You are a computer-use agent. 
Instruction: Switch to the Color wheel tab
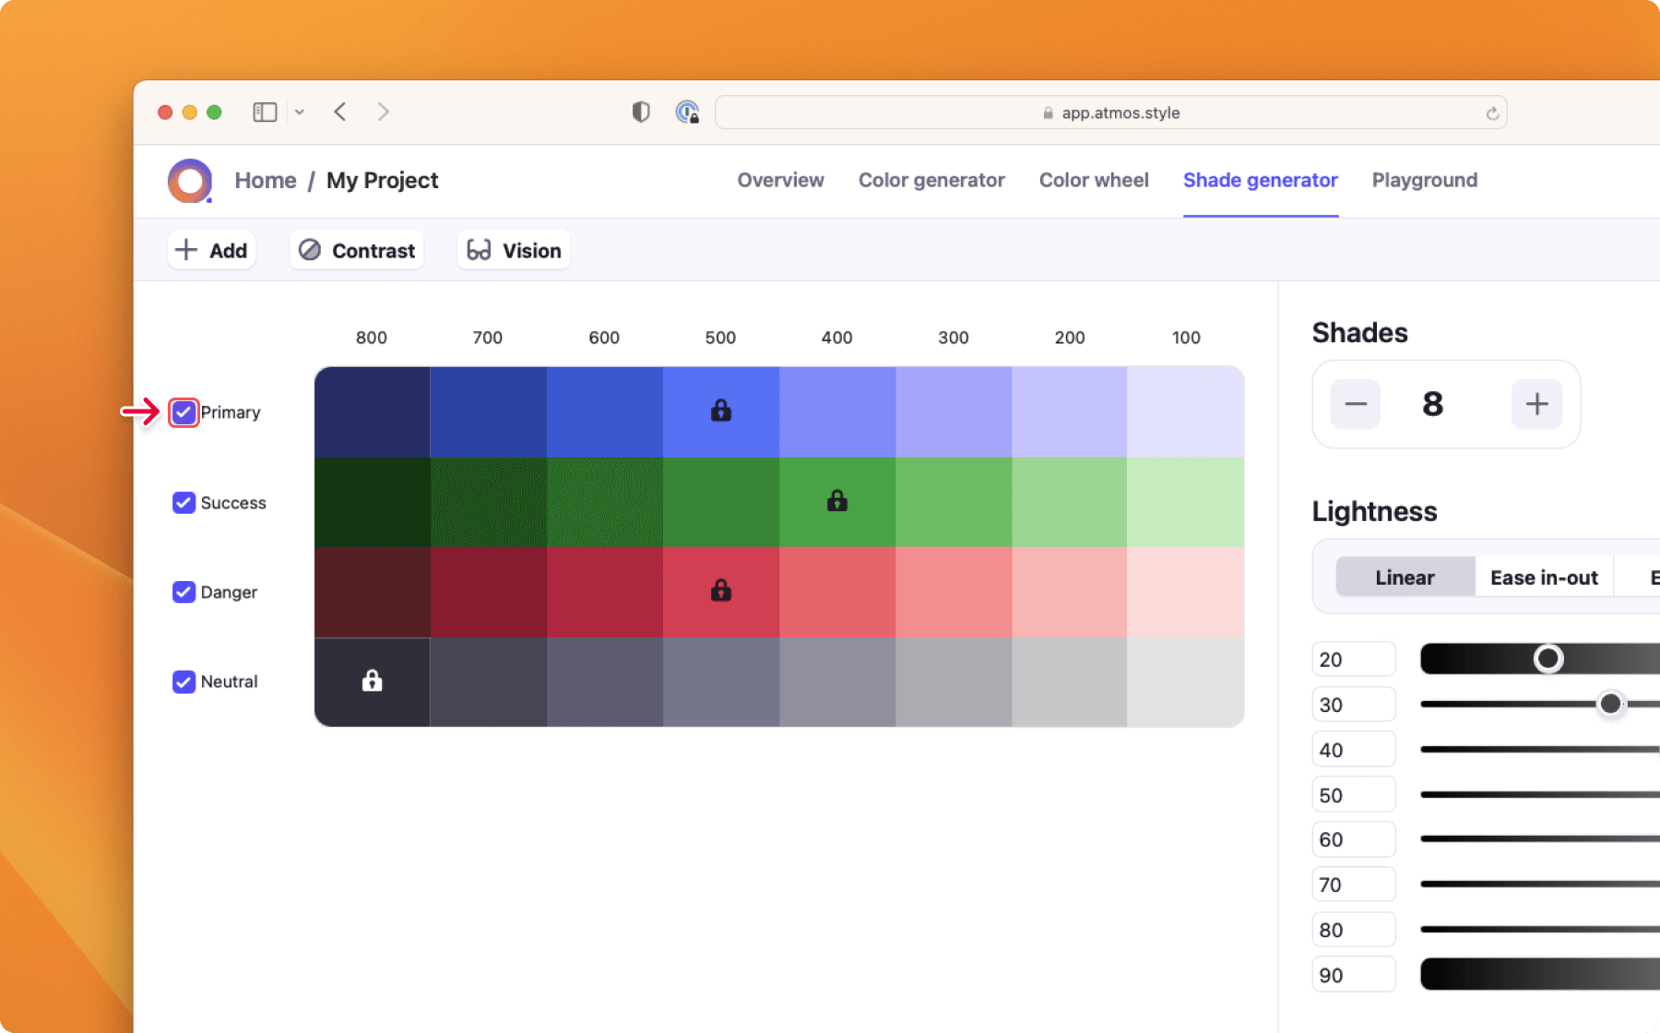click(x=1094, y=181)
